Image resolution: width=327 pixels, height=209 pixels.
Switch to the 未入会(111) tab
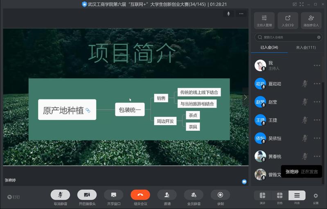coord(305,47)
